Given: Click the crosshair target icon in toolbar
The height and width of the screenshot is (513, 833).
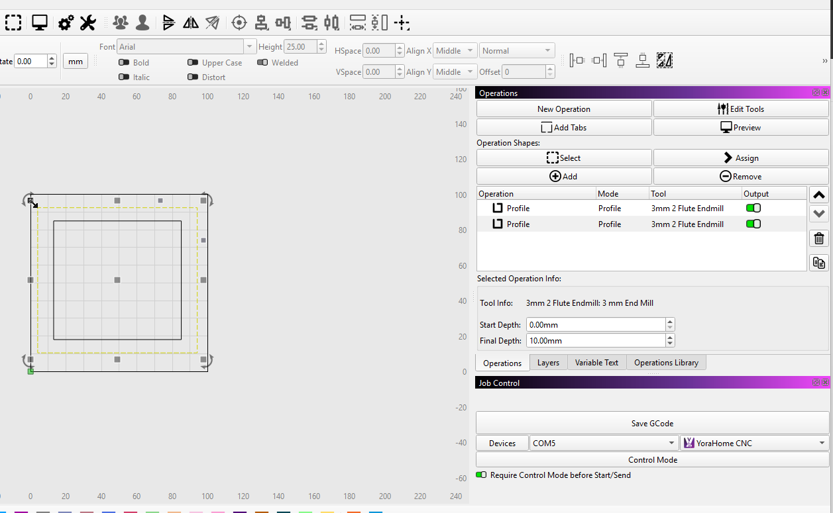Looking at the screenshot, I should pos(239,23).
